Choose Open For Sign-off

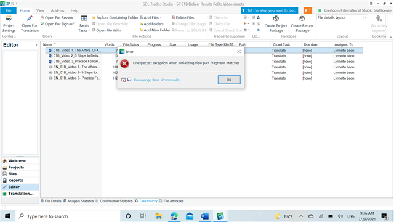pyautogui.click(x=58, y=24)
